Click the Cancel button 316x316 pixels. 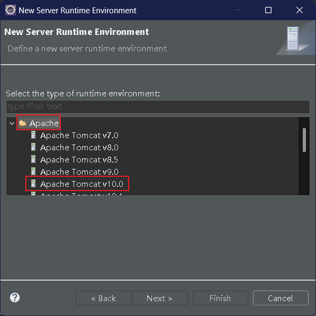281,298
